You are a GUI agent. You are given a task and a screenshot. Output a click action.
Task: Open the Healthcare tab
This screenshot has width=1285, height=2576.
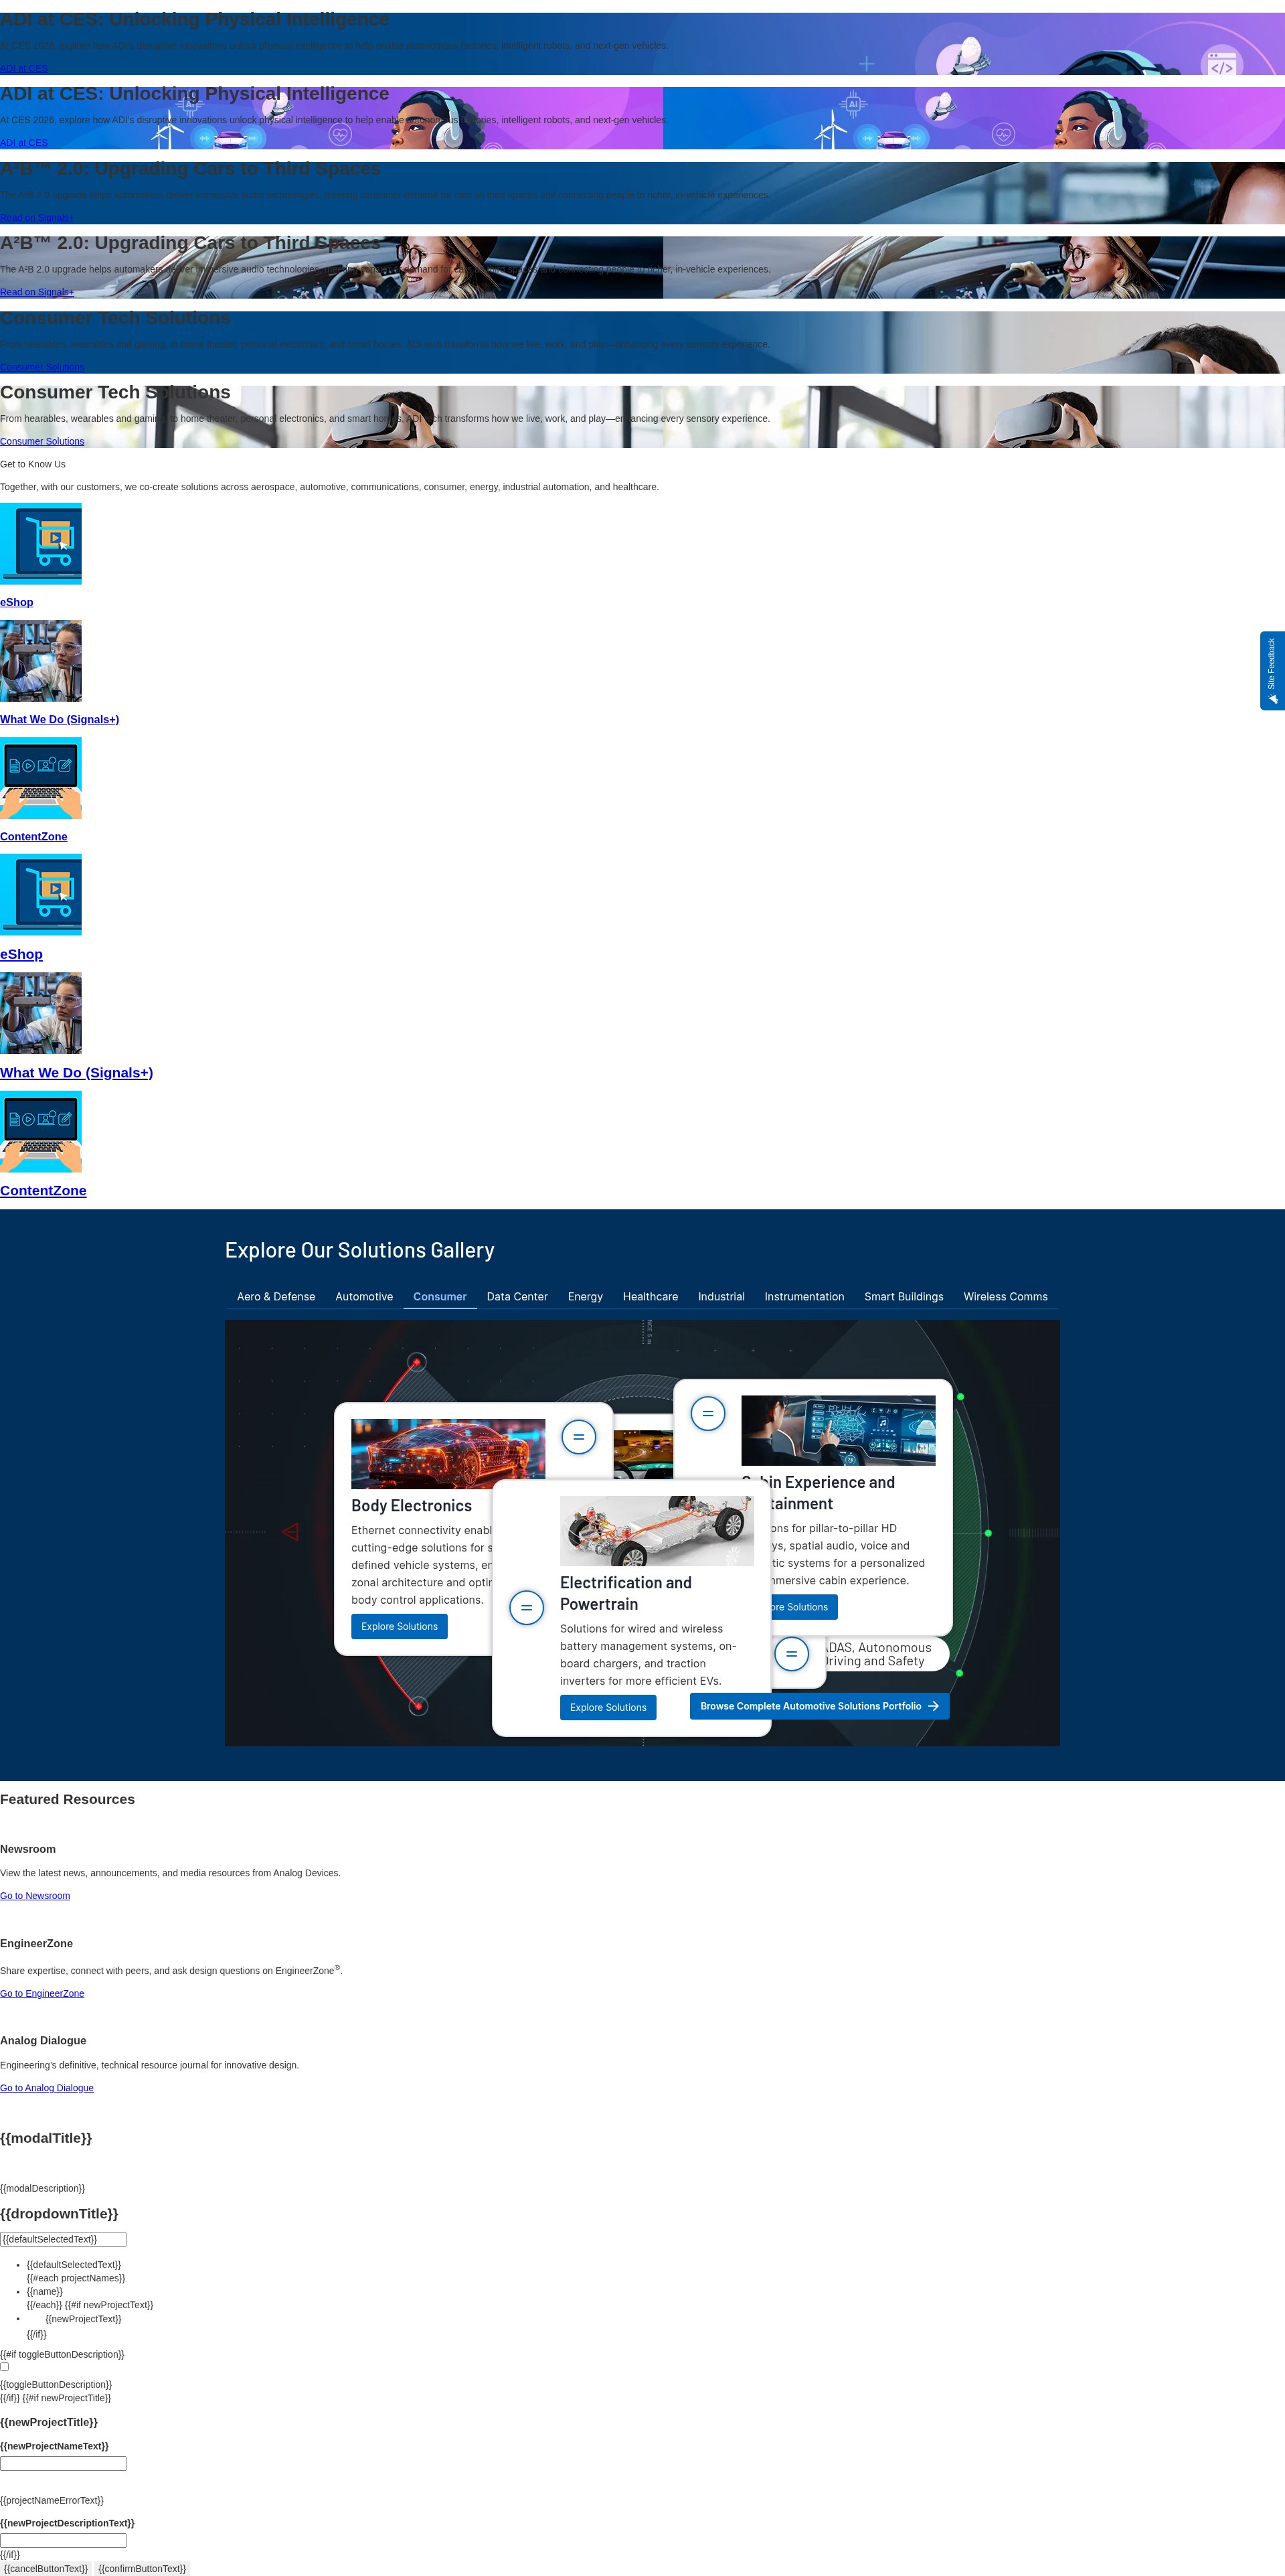pos(651,1296)
